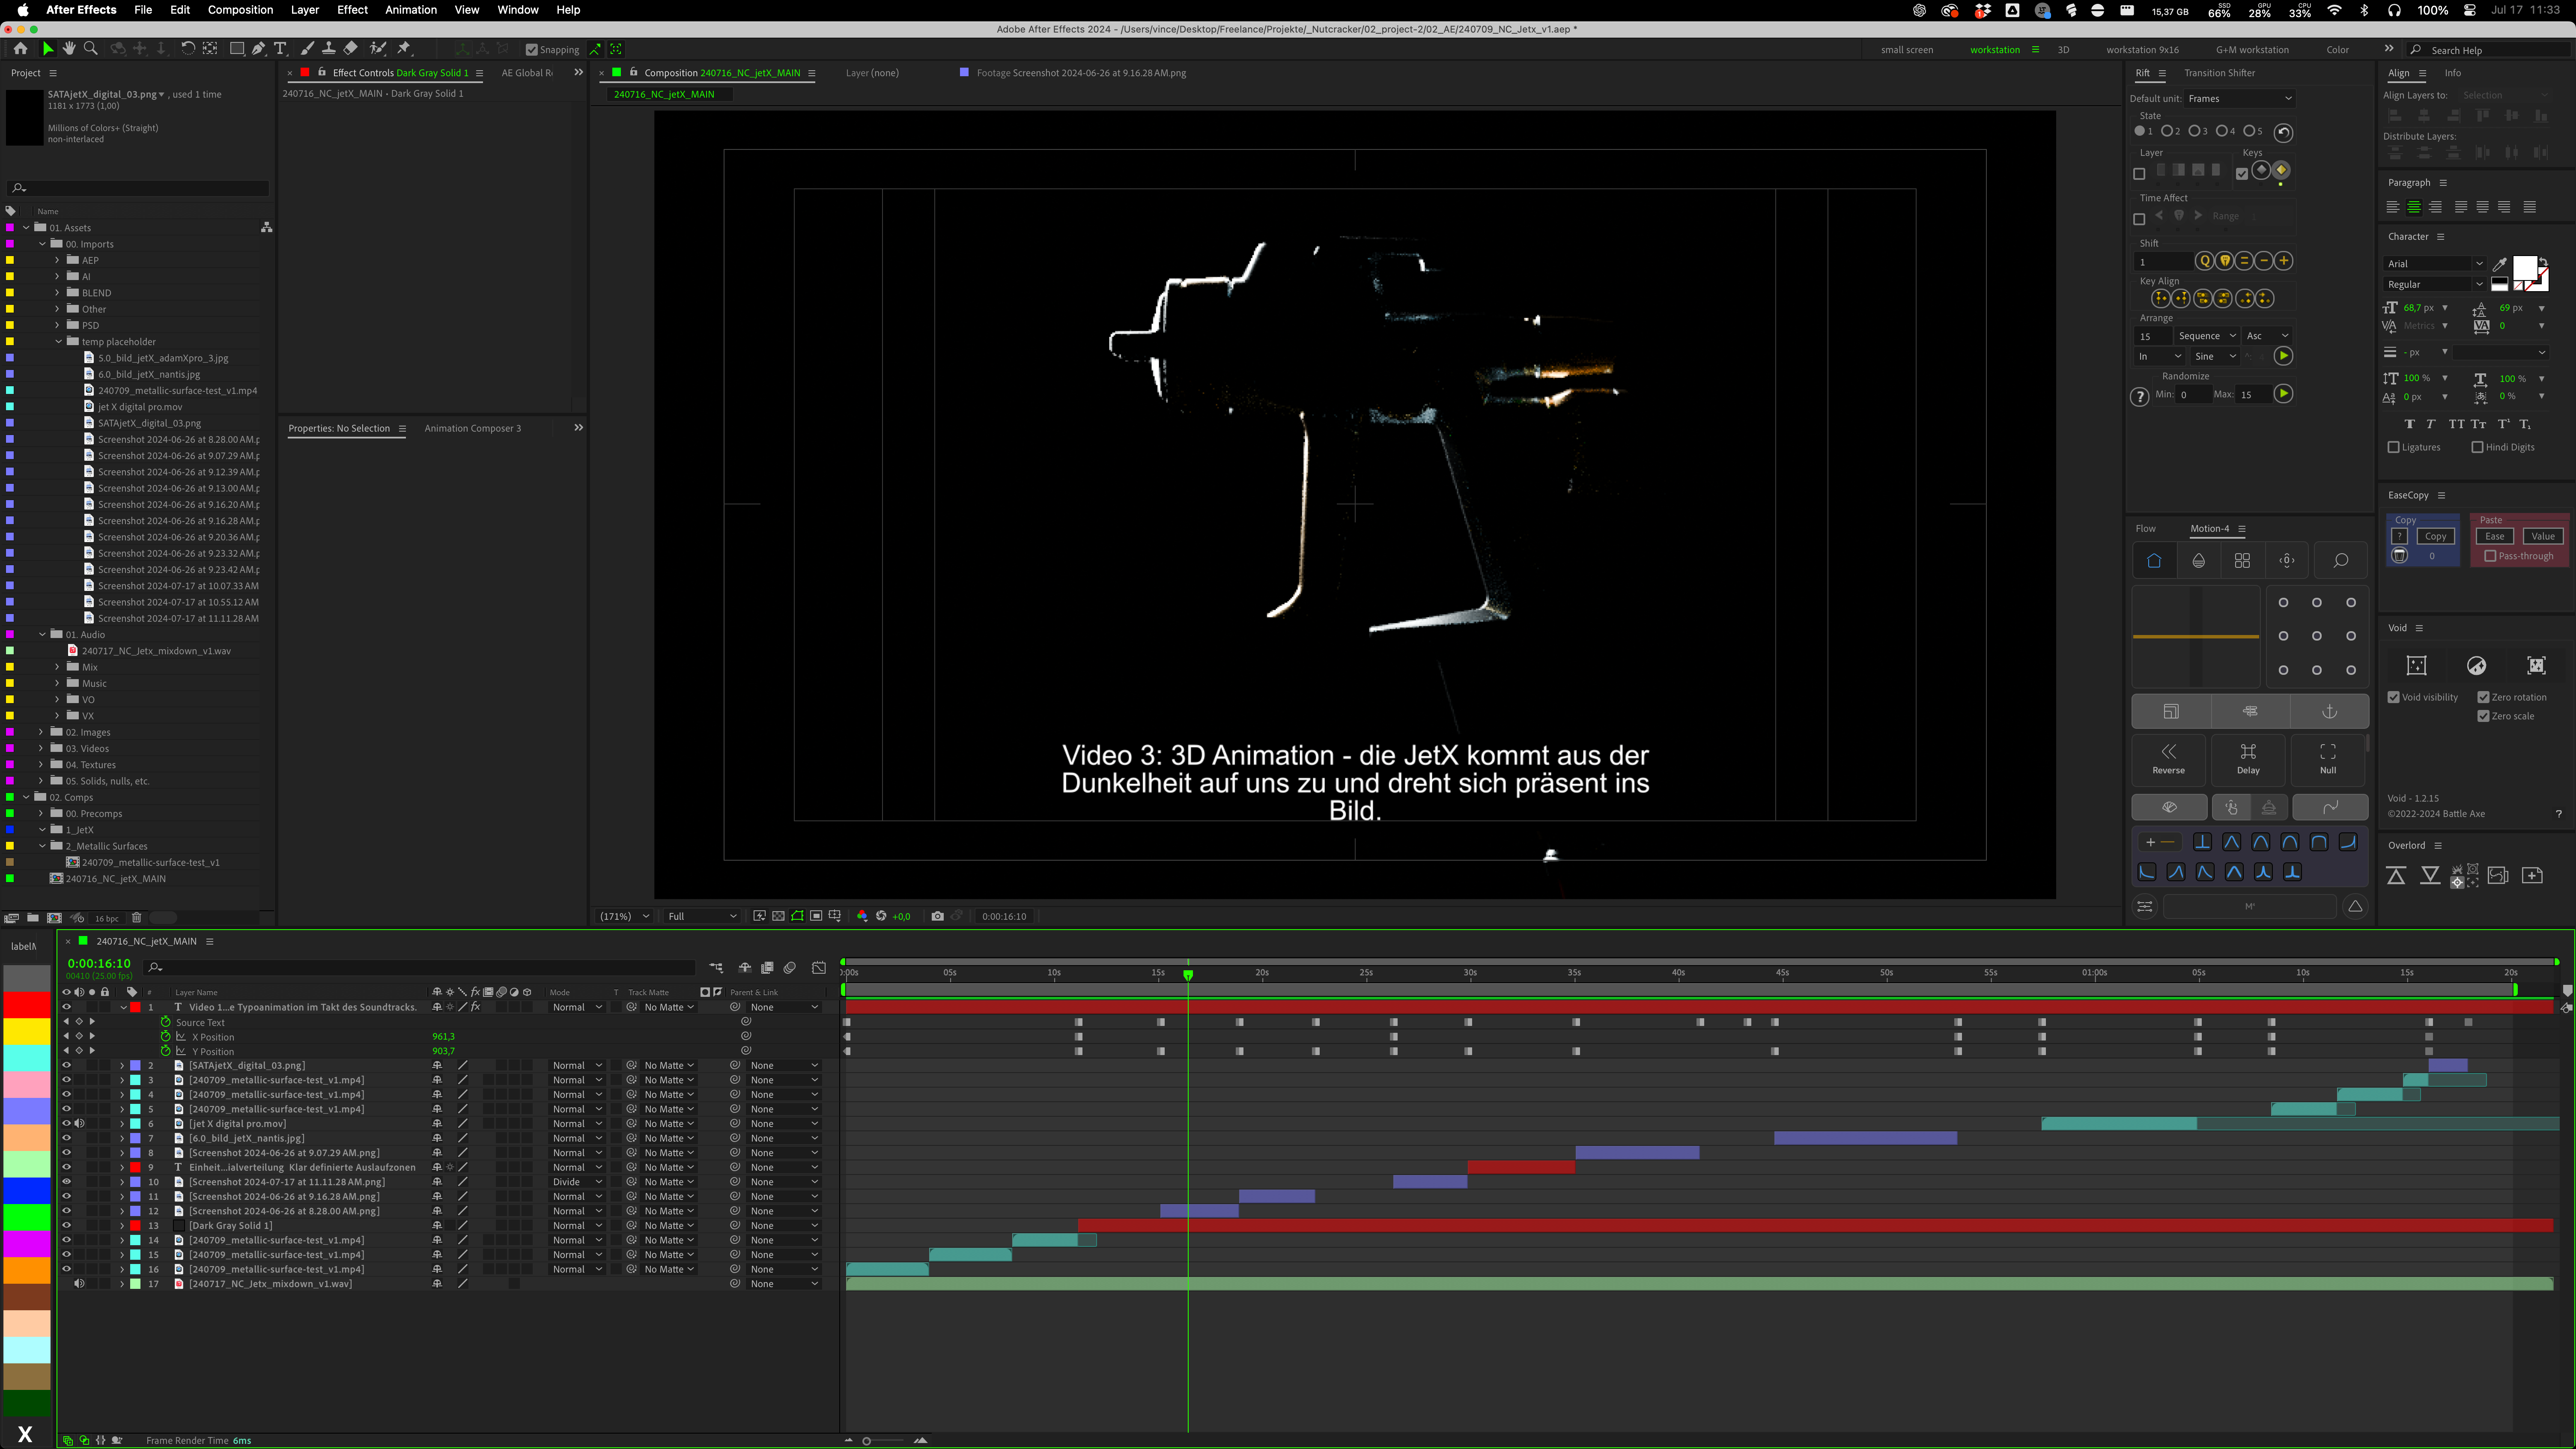Select the Hand tool
Image resolution: width=2576 pixels, height=1449 pixels.
click(x=69, y=48)
